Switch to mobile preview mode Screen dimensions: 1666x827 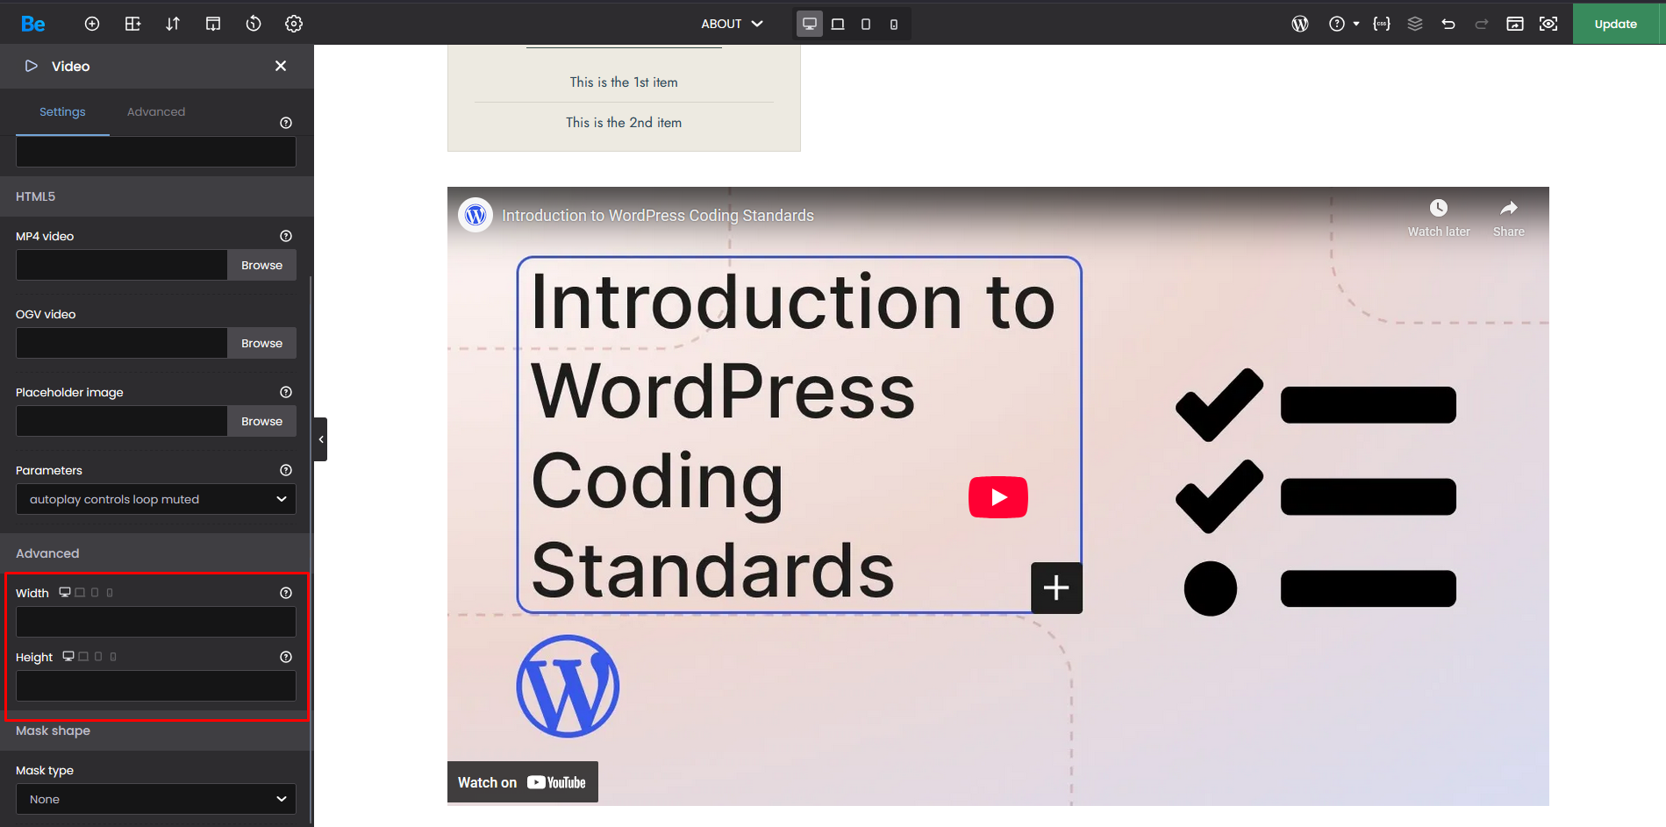click(894, 24)
